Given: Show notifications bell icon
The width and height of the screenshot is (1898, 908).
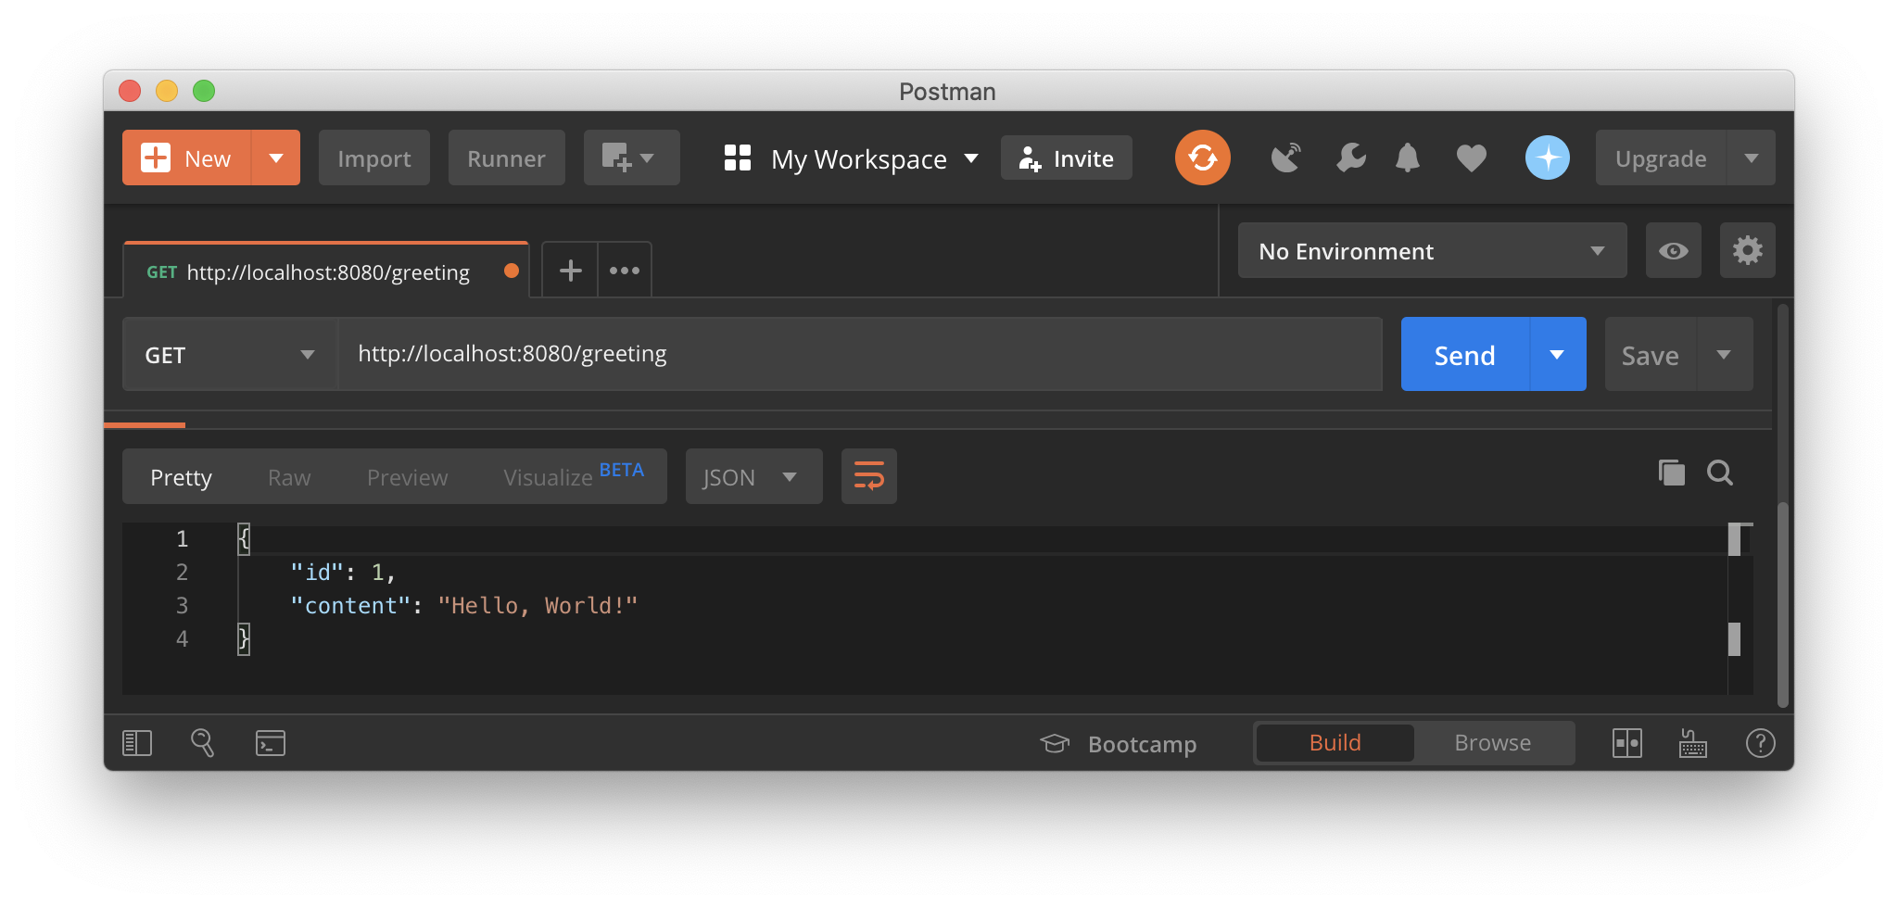Looking at the screenshot, I should click(x=1408, y=158).
